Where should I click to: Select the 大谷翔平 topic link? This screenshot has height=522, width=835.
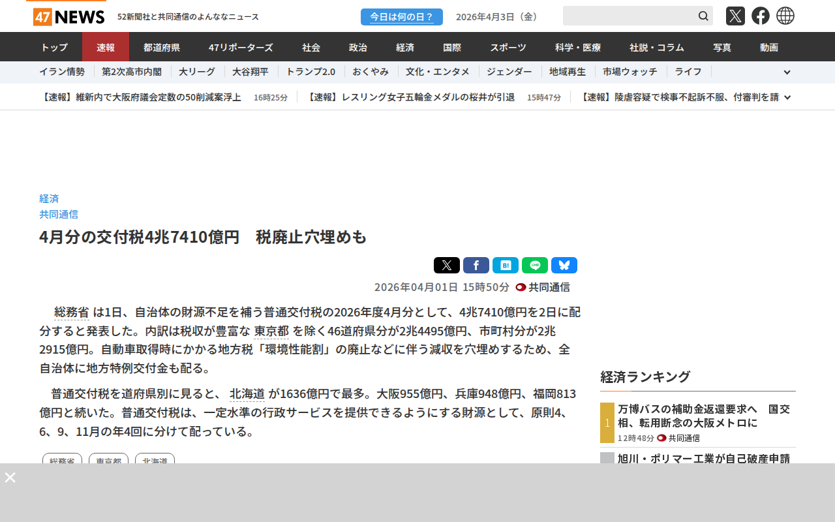tap(250, 72)
